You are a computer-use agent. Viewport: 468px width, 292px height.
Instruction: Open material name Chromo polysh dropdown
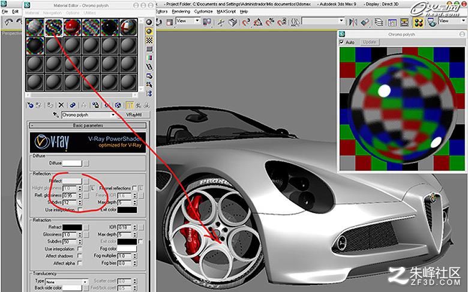113,115
